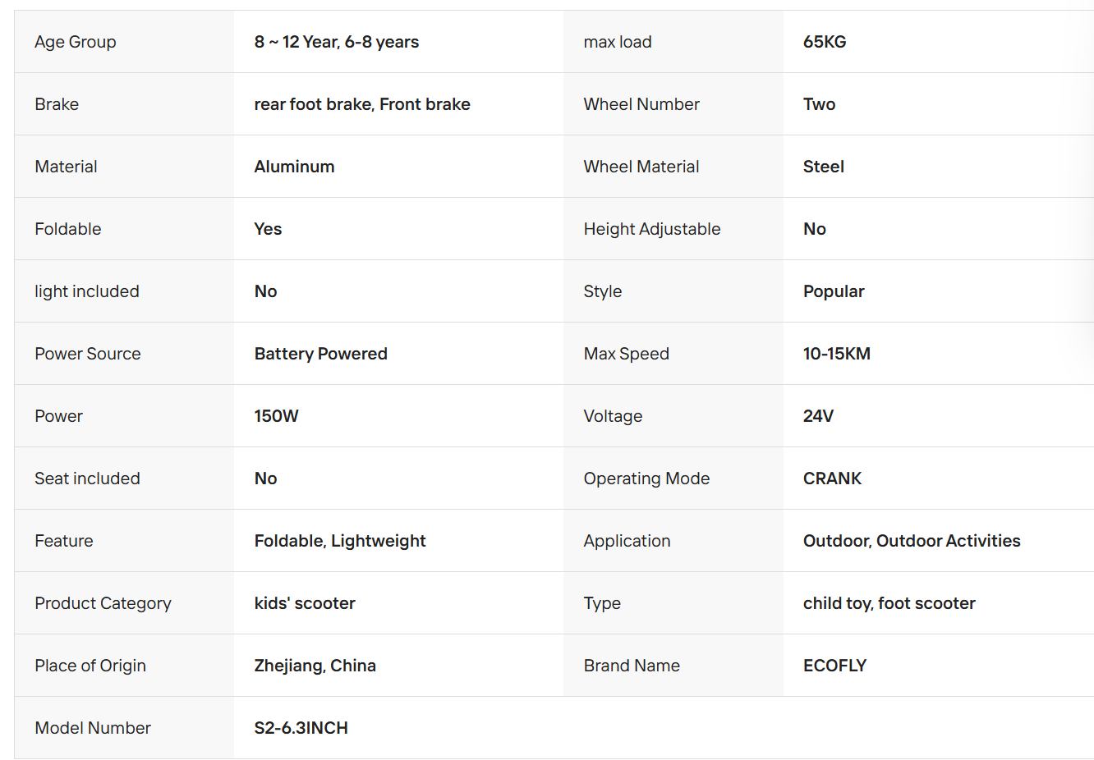Select the Max Speed 10-15KM value
Viewport: 1094px width, 760px height.
coord(837,354)
